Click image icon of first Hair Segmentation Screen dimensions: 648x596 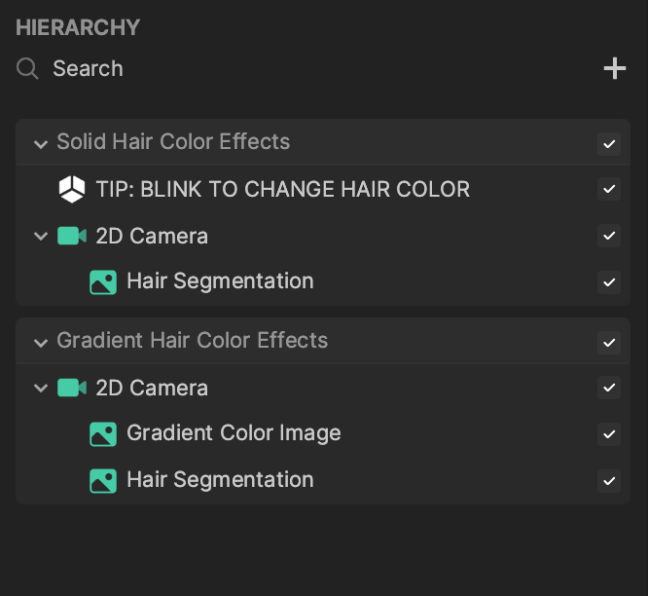(x=103, y=281)
